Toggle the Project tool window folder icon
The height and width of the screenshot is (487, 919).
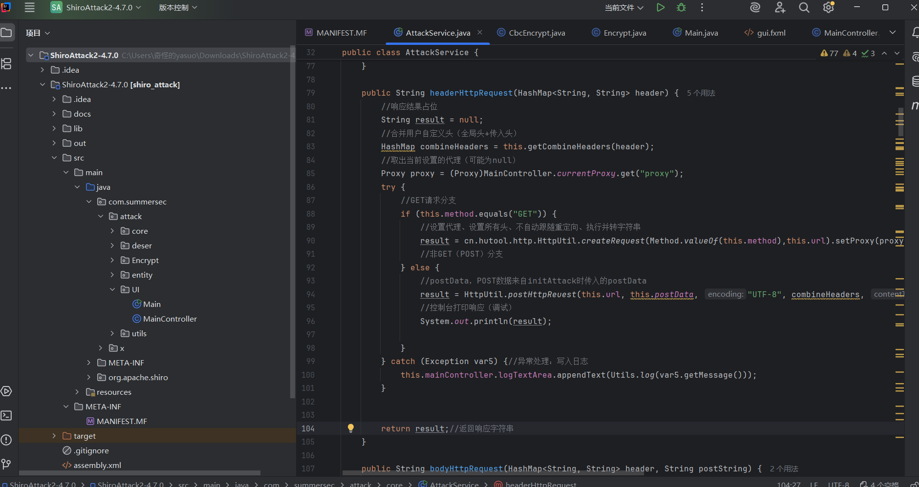point(6,33)
